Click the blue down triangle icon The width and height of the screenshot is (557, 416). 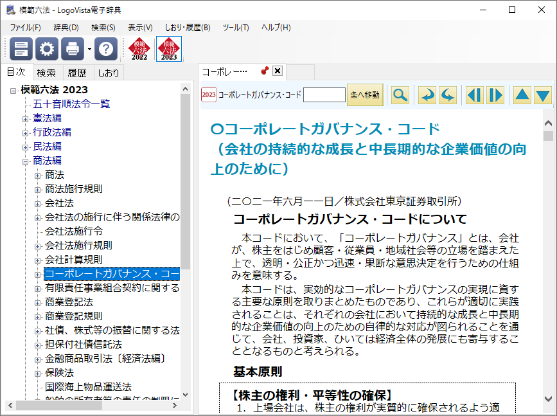(x=544, y=95)
